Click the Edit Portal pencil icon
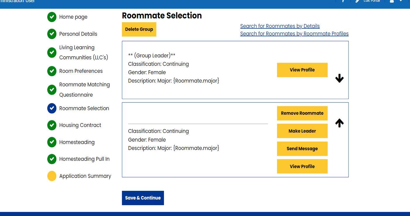Screen dimensions: 410x216 click(358, 1)
